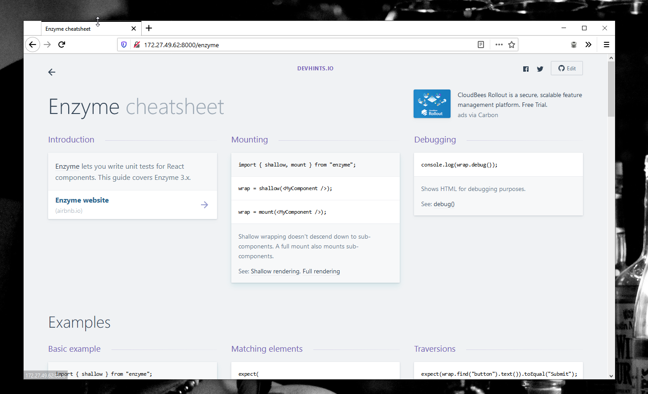Screen dimensions: 648x394
Task: Open the Shallow rendering link
Action: [275, 272]
